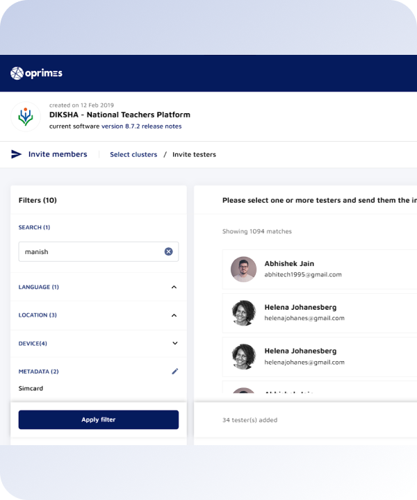
Task: Click the DIKSHA platform logo
Action: pyautogui.click(x=25, y=117)
